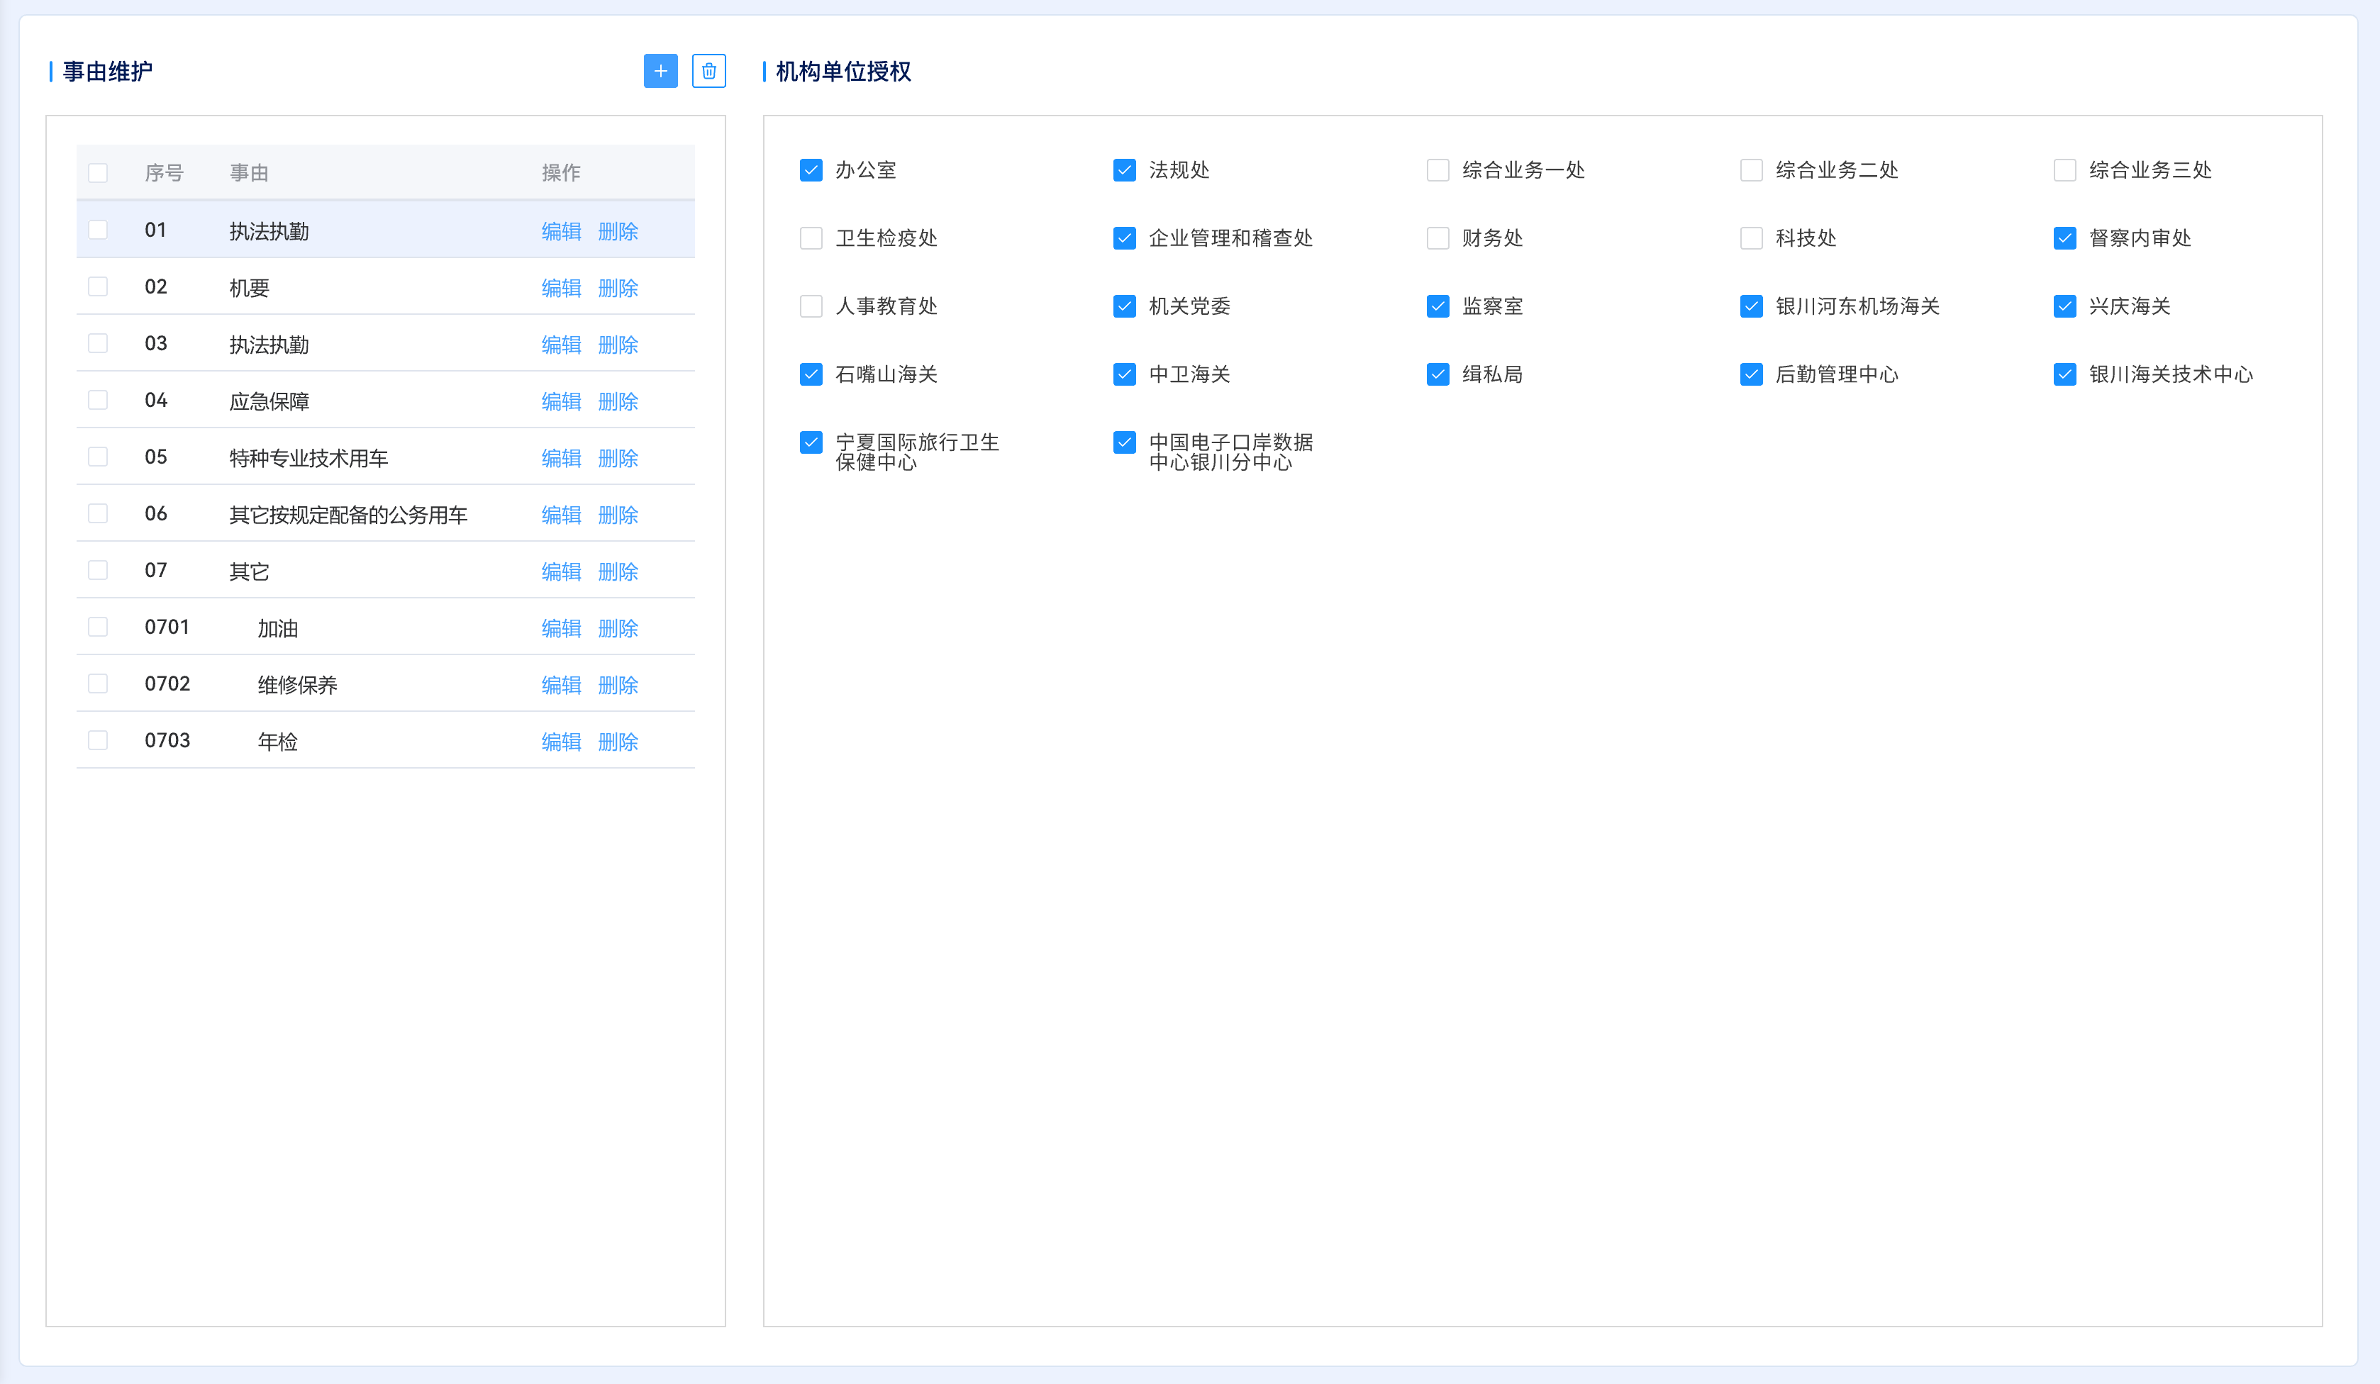Uncheck 银川海关技术中心 checkbox

2064,374
